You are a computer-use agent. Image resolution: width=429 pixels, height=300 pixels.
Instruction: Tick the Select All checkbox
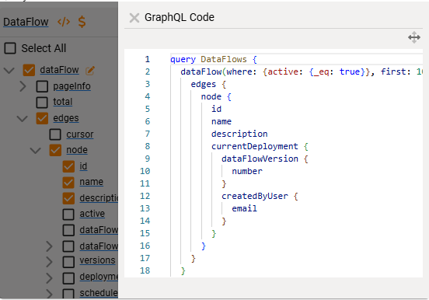click(x=10, y=48)
